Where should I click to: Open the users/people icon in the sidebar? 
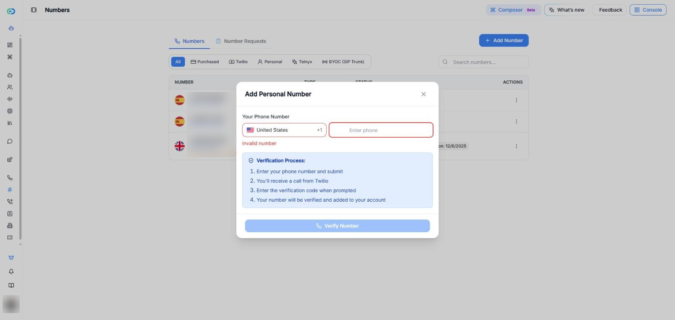[10, 87]
